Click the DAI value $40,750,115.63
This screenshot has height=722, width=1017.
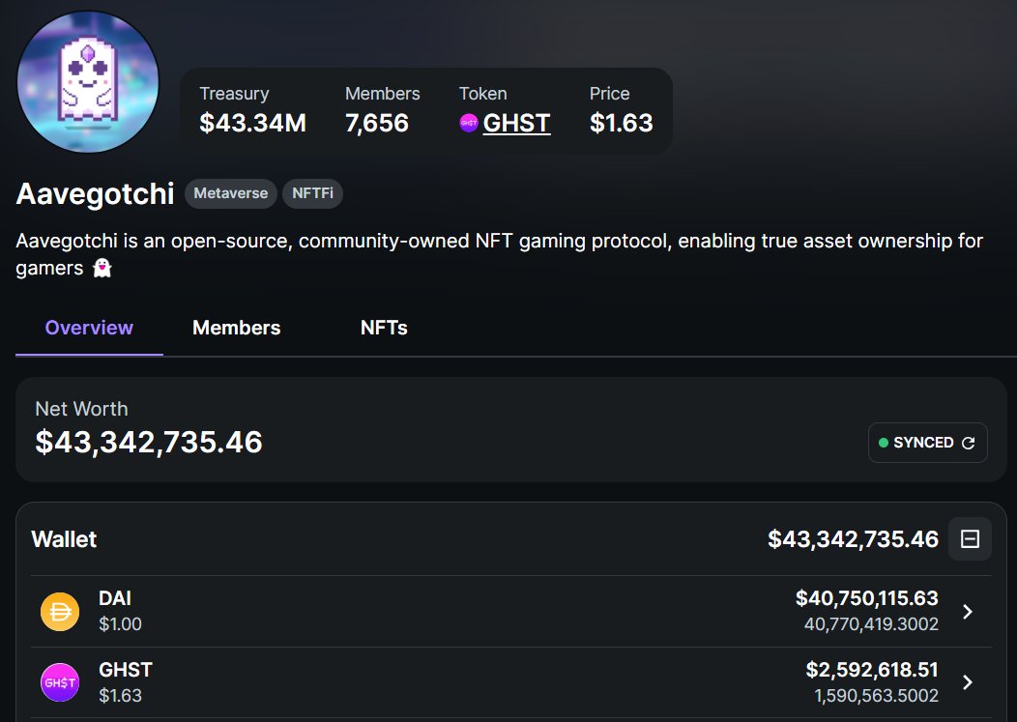[866, 597]
